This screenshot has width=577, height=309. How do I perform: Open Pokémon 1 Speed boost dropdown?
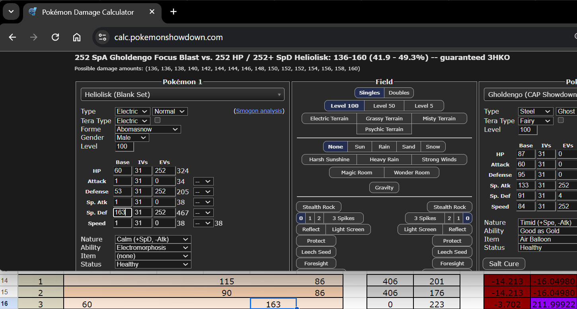(203, 223)
